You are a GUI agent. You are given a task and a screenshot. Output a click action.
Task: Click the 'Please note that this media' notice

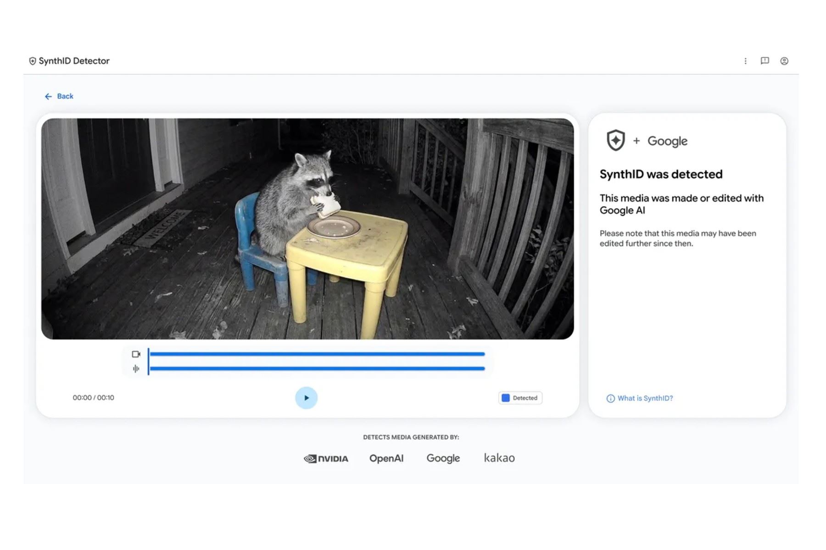pyautogui.click(x=678, y=238)
